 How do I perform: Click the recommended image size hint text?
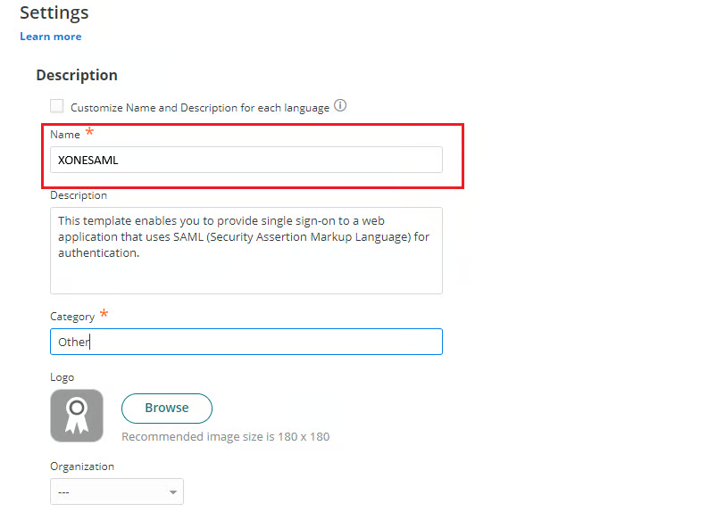[x=225, y=437]
